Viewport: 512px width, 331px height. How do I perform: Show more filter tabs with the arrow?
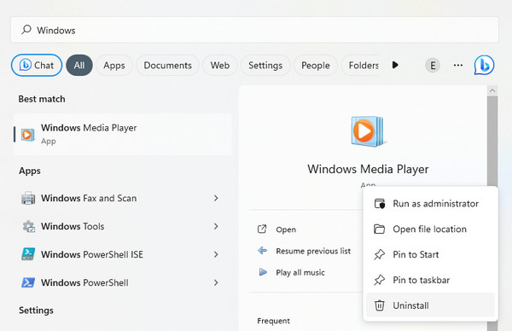tap(395, 65)
